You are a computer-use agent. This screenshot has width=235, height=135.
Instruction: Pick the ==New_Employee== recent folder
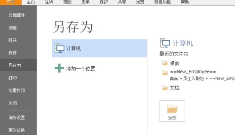(x=193, y=72)
